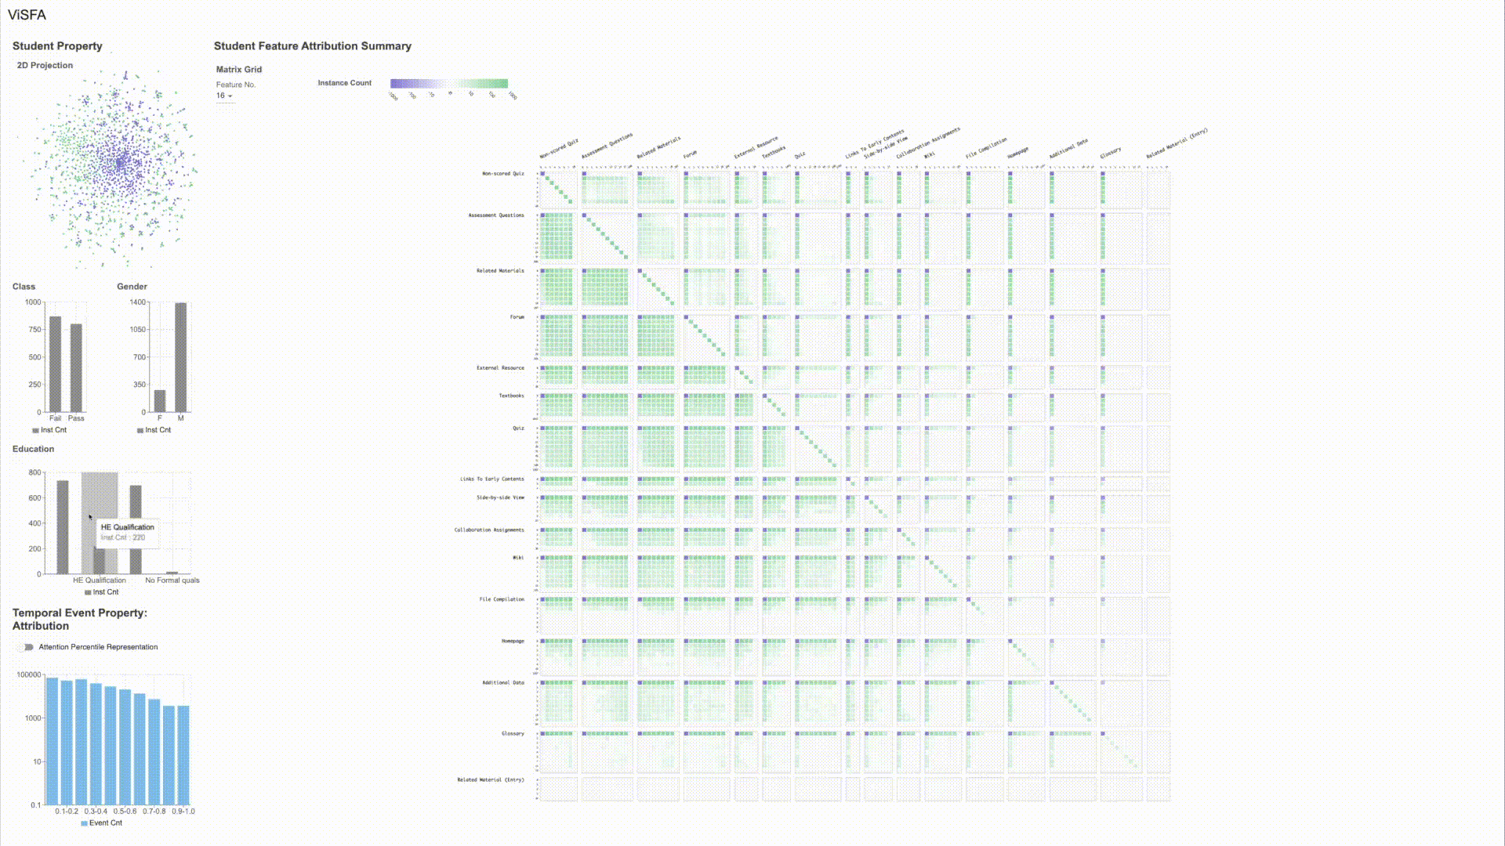Viewport: 1505px width, 846px height.
Task: Click the Instance Count color gradient legend
Action: point(449,83)
